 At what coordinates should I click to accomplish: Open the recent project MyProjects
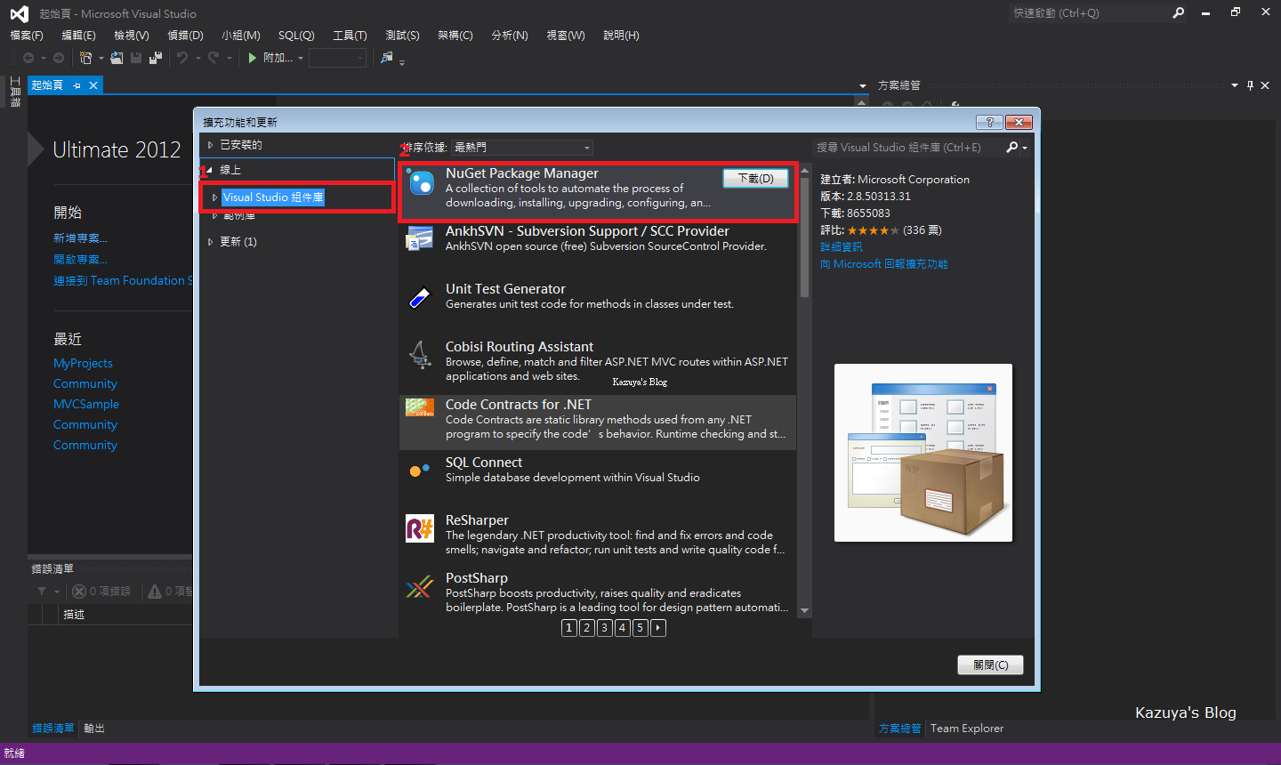(83, 364)
